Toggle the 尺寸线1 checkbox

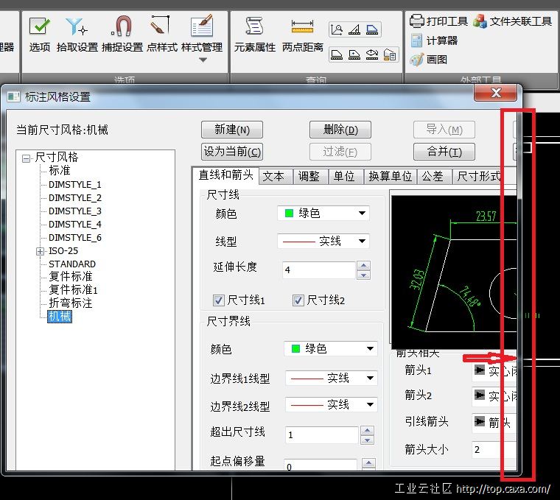[219, 300]
